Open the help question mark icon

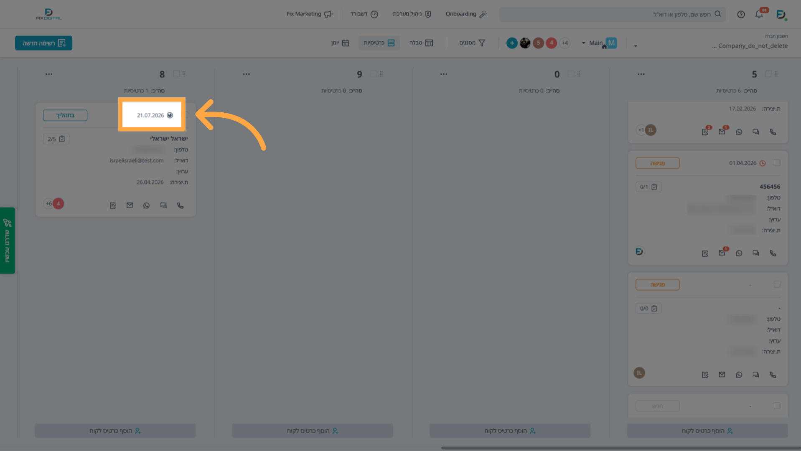click(741, 14)
